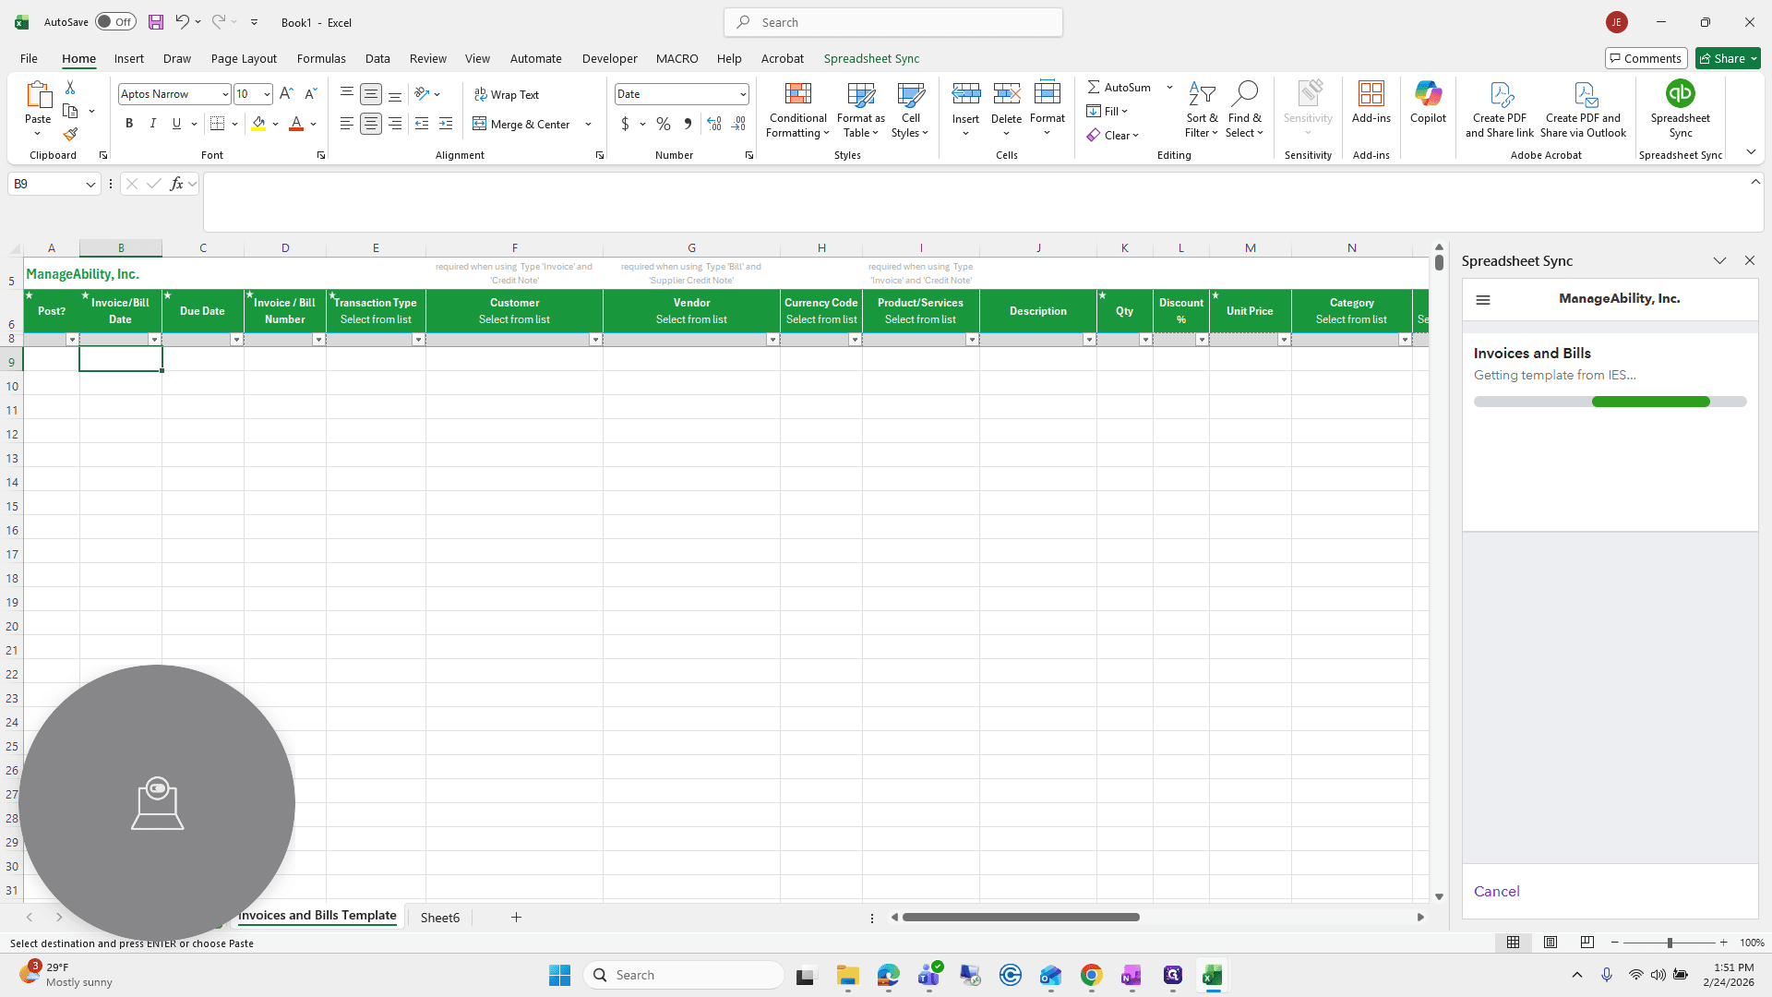
Task: Open the Customer column filter dropdown
Action: click(595, 340)
